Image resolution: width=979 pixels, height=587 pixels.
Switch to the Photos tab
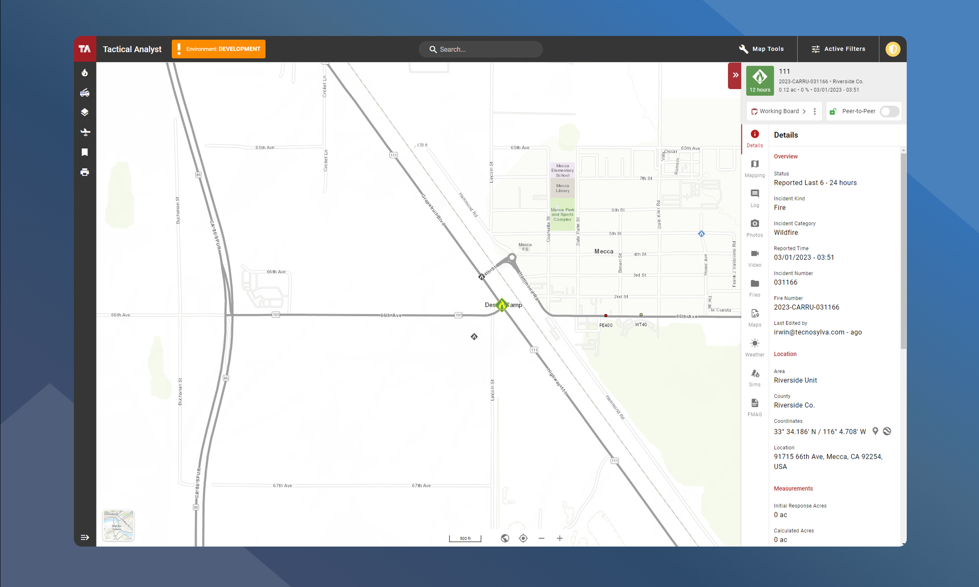[x=754, y=228]
